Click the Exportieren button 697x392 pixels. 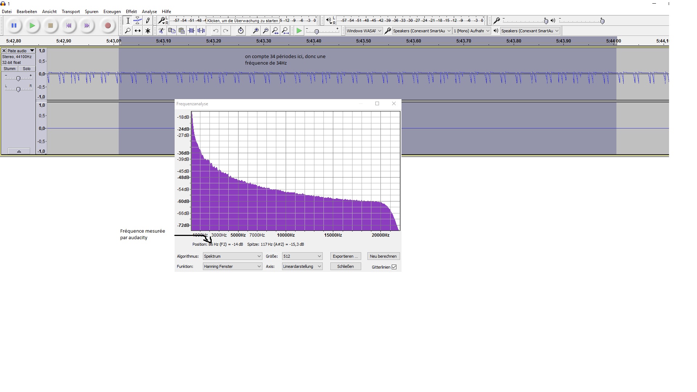point(345,256)
